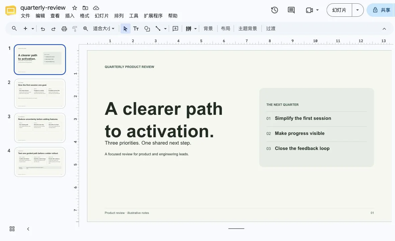Click 'Simplify the first session' item
Screen dimensions: 395x241
pos(303,118)
